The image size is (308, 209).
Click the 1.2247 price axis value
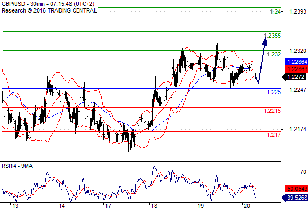(298, 90)
